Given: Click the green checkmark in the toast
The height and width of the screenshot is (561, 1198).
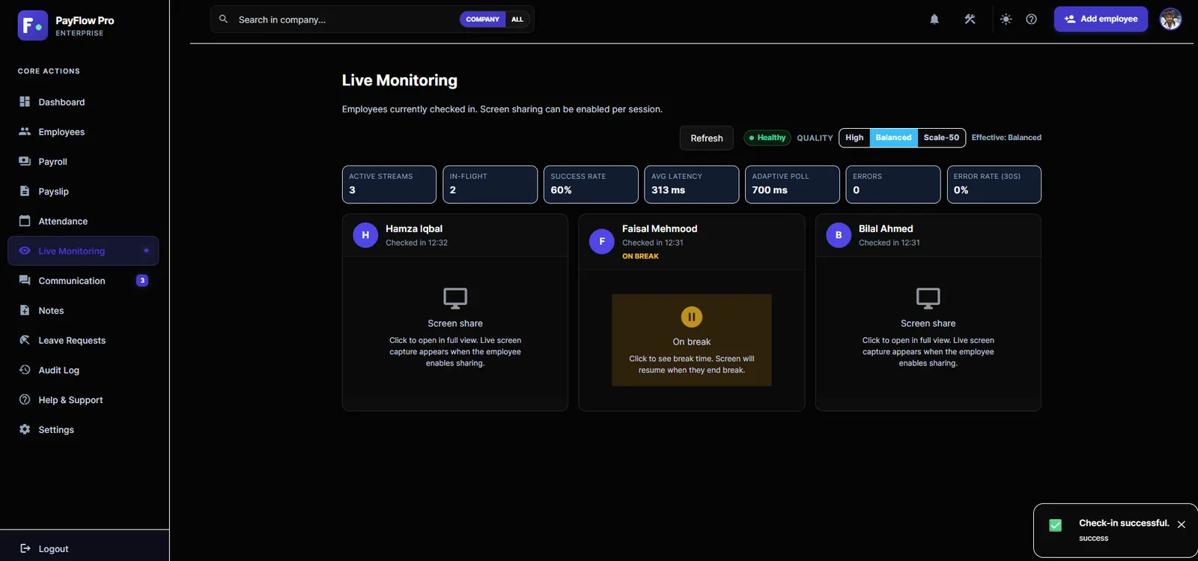Looking at the screenshot, I should [1056, 526].
